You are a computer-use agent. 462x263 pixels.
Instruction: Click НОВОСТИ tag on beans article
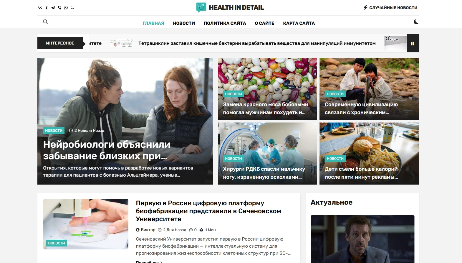[234, 94]
